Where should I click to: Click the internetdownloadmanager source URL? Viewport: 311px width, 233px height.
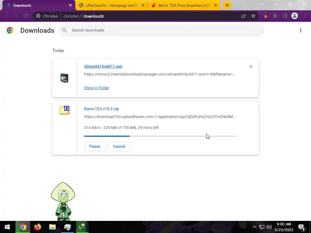160,74
